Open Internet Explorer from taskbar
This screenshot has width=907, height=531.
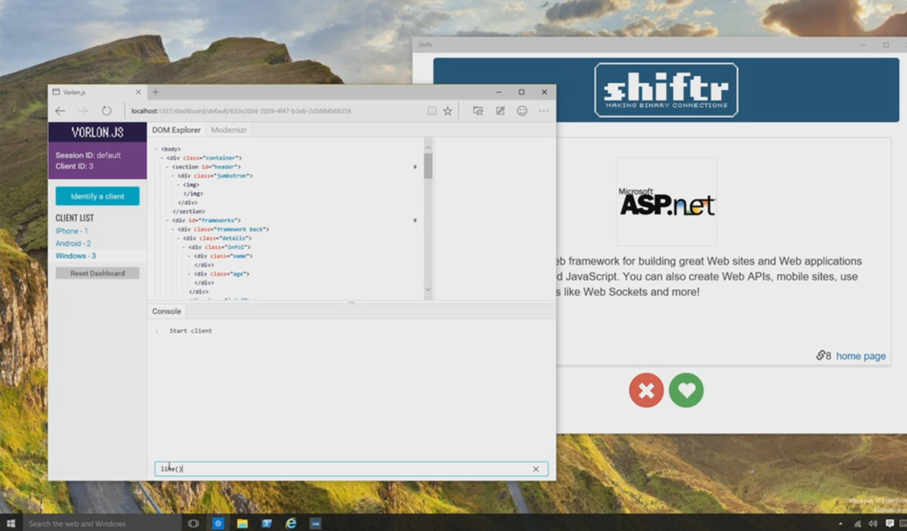click(291, 524)
